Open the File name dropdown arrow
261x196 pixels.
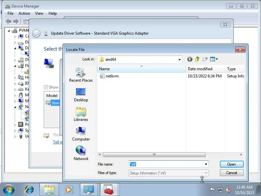click(x=206, y=164)
